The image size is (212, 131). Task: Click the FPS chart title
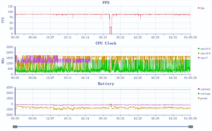pyautogui.click(x=106, y=2)
